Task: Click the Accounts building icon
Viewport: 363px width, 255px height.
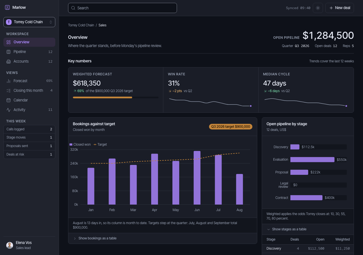Action: click(9, 61)
